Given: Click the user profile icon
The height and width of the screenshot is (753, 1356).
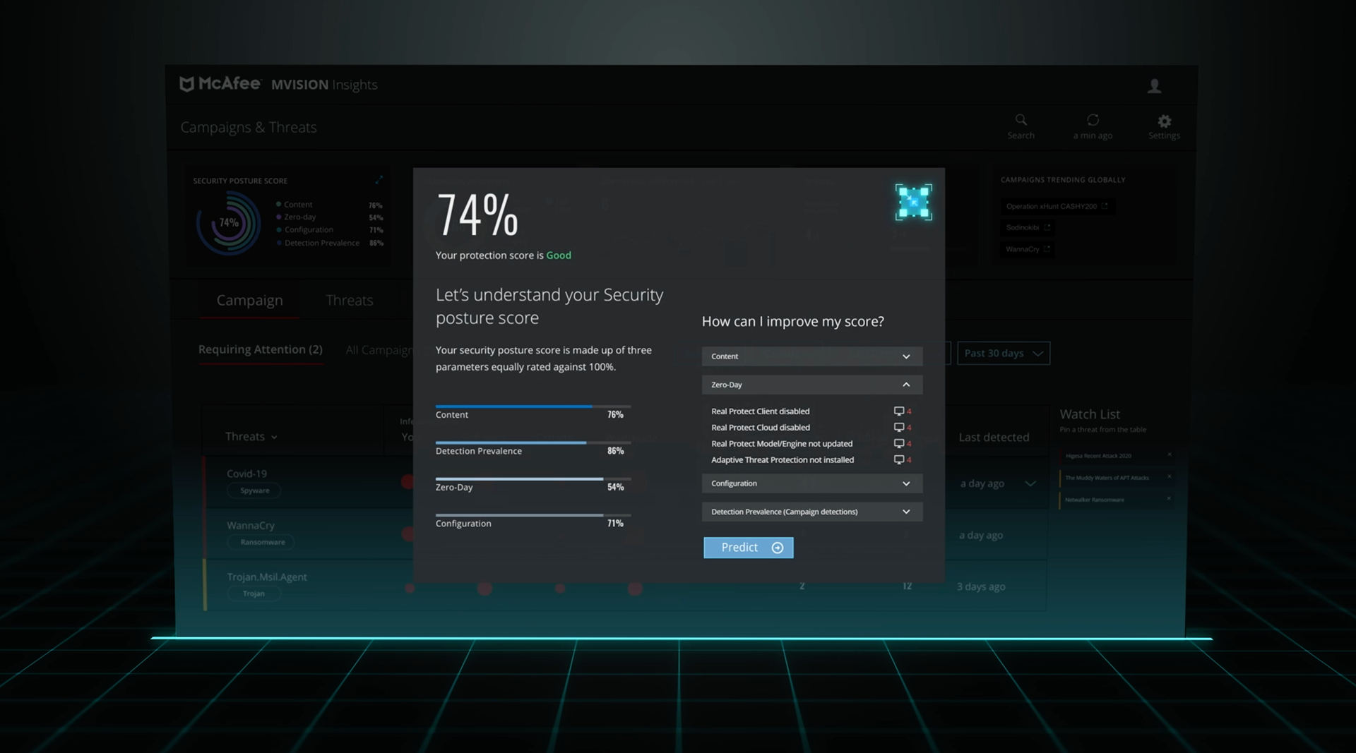Looking at the screenshot, I should [1154, 86].
